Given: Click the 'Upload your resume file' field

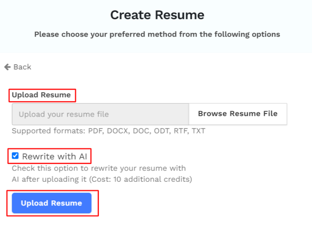Looking at the screenshot, I should (100, 114).
